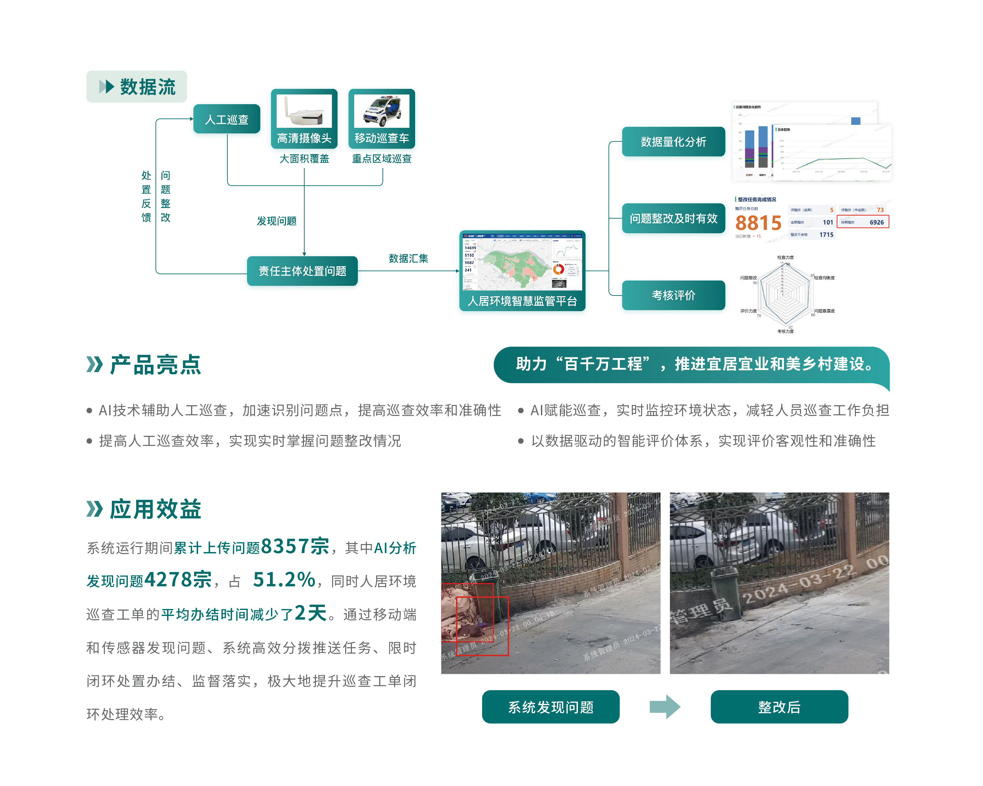Click the 4278宗 figure
Viewport: 983px width, 786px height.
[178, 580]
